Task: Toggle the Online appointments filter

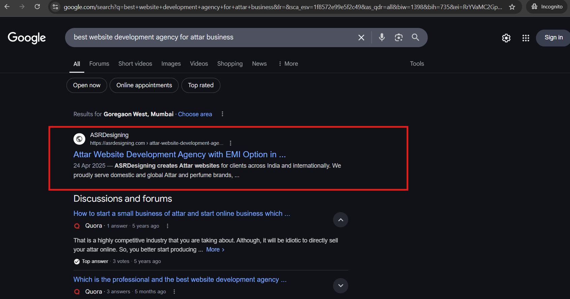Action: [144, 85]
